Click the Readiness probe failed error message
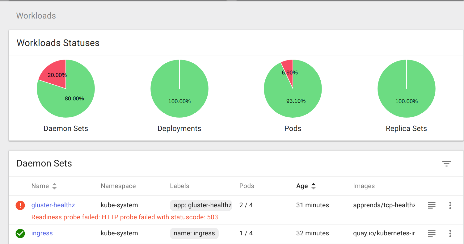This screenshot has width=464, height=244. [125, 217]
